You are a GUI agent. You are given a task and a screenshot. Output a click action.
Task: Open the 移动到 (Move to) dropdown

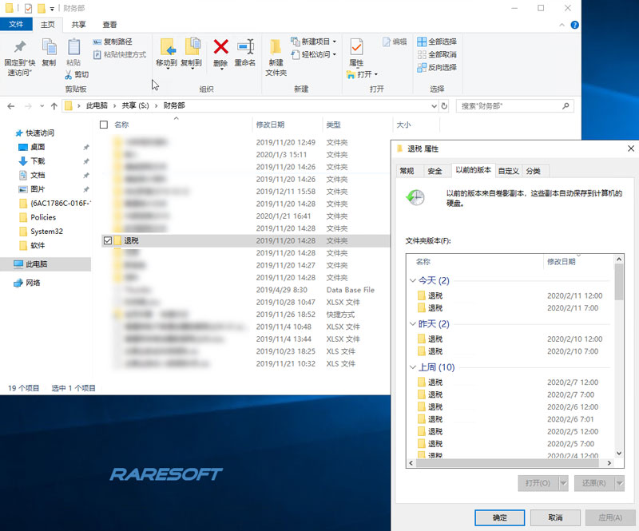click(166, 63)
